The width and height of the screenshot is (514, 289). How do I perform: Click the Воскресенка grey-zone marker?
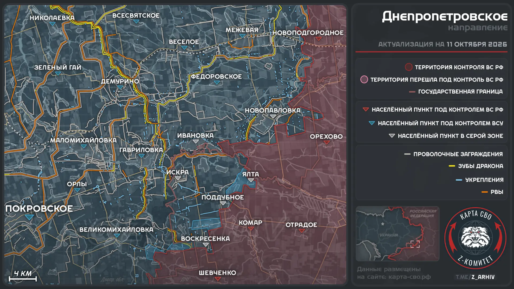pyautogui.click(x=206, y=245)
